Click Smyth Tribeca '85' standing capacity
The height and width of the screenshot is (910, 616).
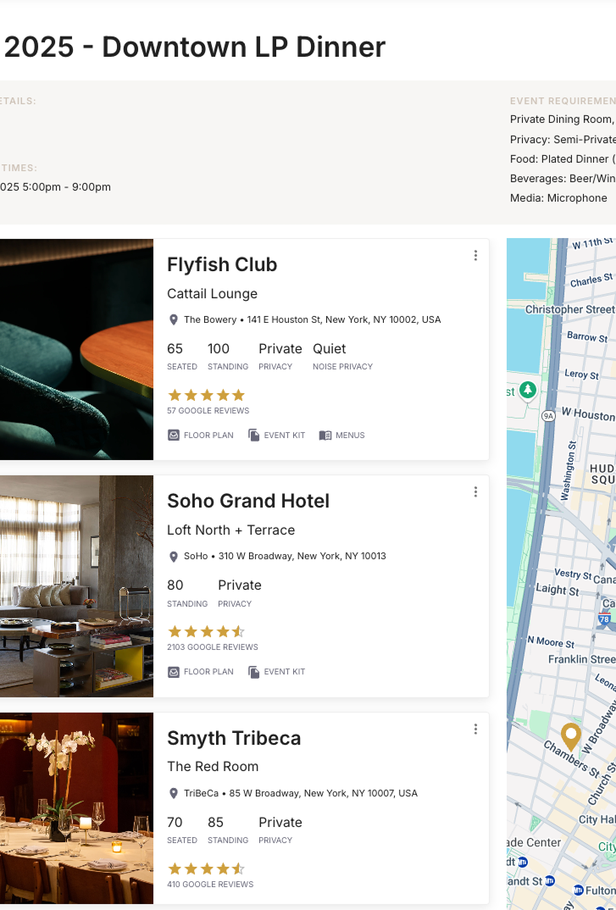(215, 823)
